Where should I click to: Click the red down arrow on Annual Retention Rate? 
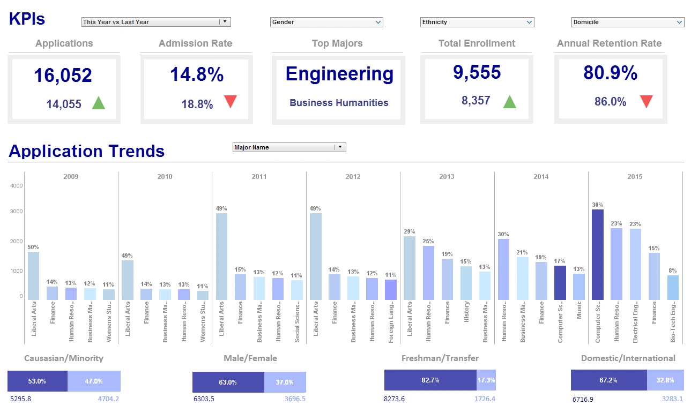click(x=645, y=101)
